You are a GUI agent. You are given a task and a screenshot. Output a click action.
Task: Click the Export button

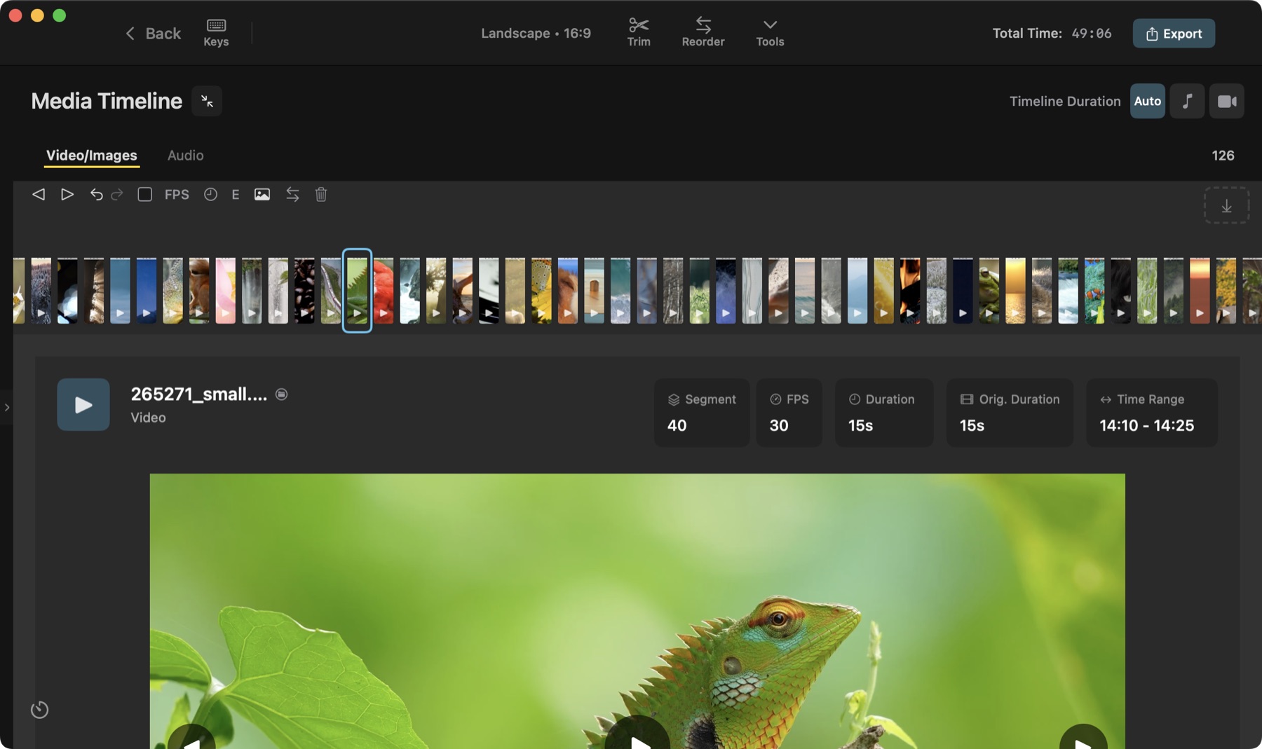pos(1174,33)
